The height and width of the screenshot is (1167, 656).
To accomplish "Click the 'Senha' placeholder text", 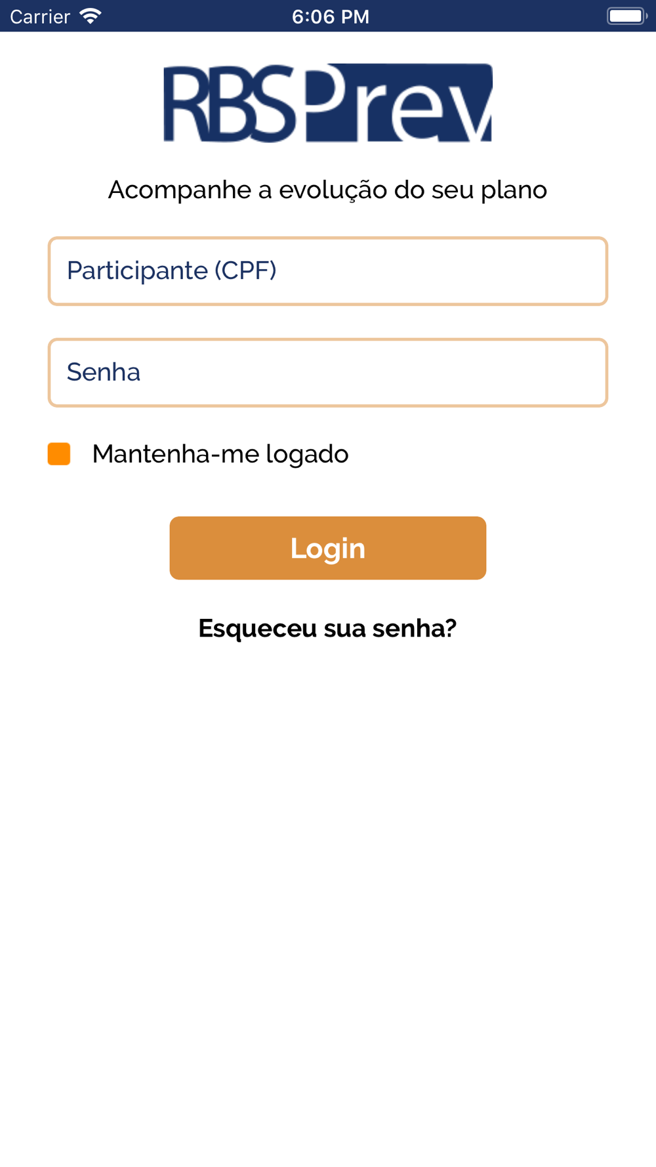I will pyautogui.click(x=104, y=372).
